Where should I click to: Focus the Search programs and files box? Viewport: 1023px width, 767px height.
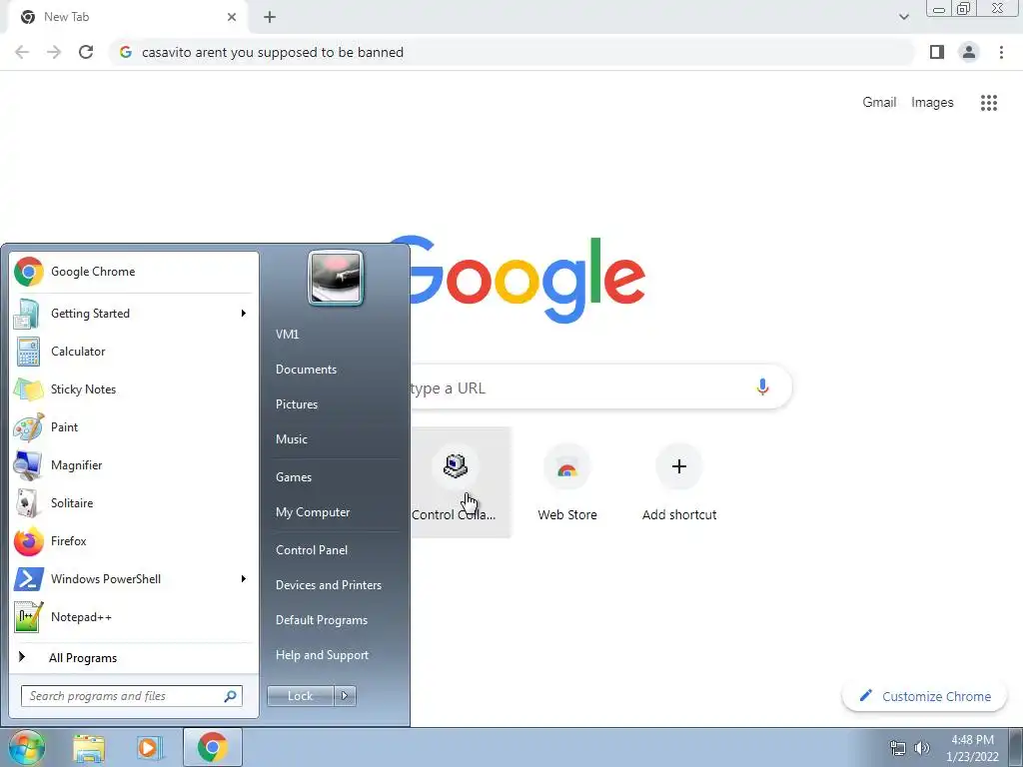click(132, 696)
